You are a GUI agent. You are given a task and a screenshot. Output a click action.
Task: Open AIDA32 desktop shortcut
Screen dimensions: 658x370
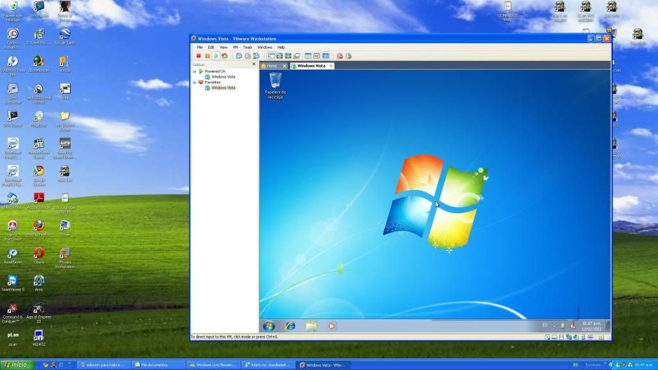click(39, 338)
